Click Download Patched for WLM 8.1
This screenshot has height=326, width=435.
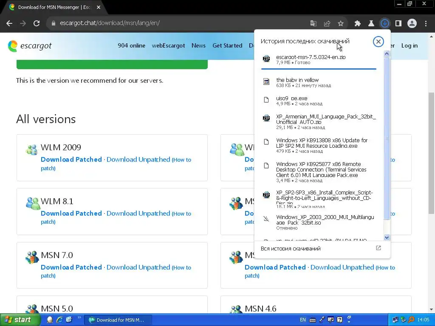pyautogui.click(x=71, y=213)
